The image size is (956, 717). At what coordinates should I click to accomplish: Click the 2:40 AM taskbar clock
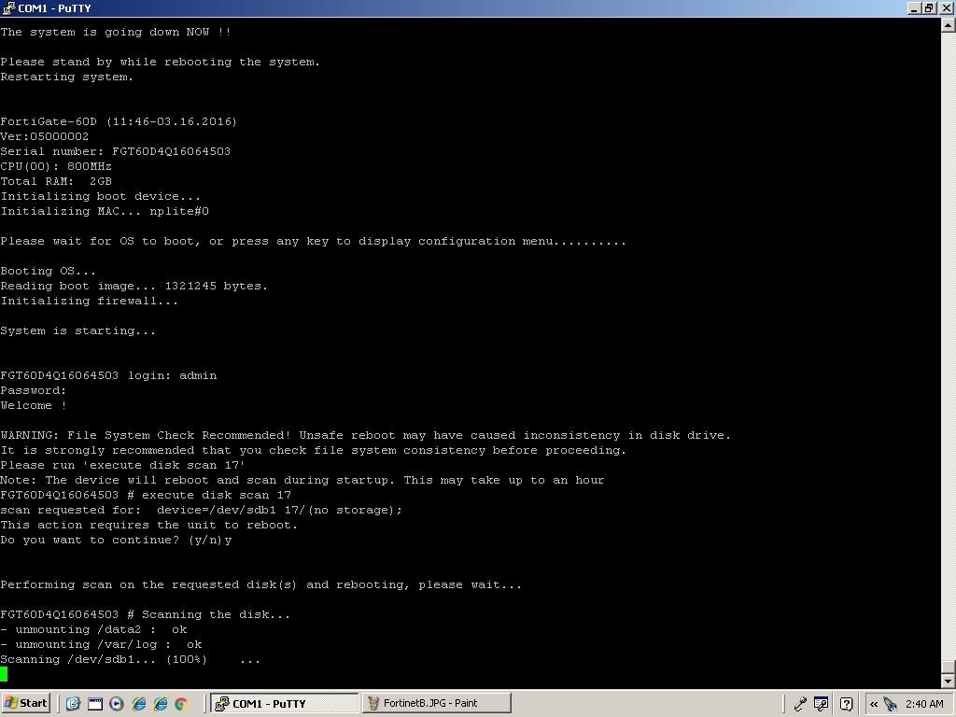pos(924,704)
